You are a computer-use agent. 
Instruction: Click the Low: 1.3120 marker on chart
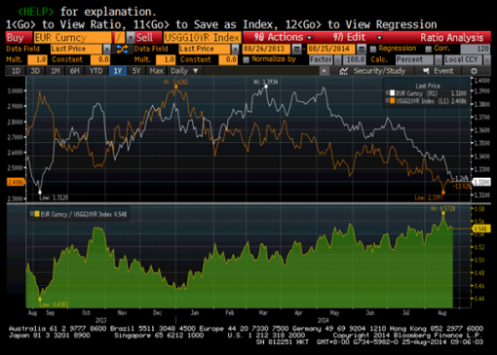(x=40, y=193)
